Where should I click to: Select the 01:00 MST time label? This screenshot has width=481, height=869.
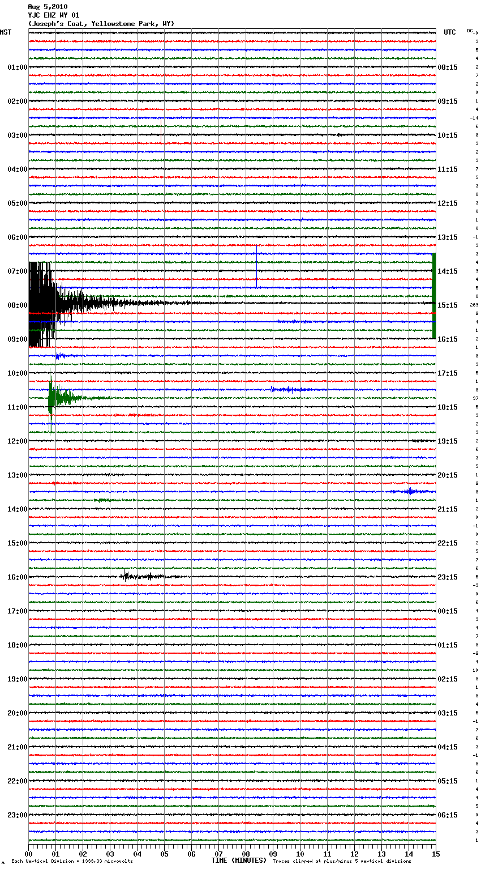(18, 67)
